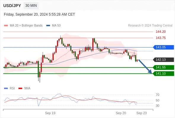Click the 143.05 pivot price tag
The height and width of the screenshot is (118, 175).
[x=163, y=47]
